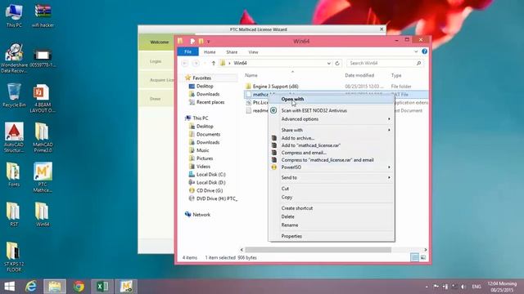This screenshot has width=524, height=294.
Task: Switch to Excel taskbar button
Action: tap(102, 287)
